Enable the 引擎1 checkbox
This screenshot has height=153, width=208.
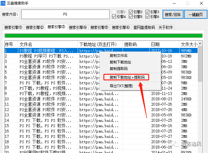pyautogui.click(x=114, y=12)
